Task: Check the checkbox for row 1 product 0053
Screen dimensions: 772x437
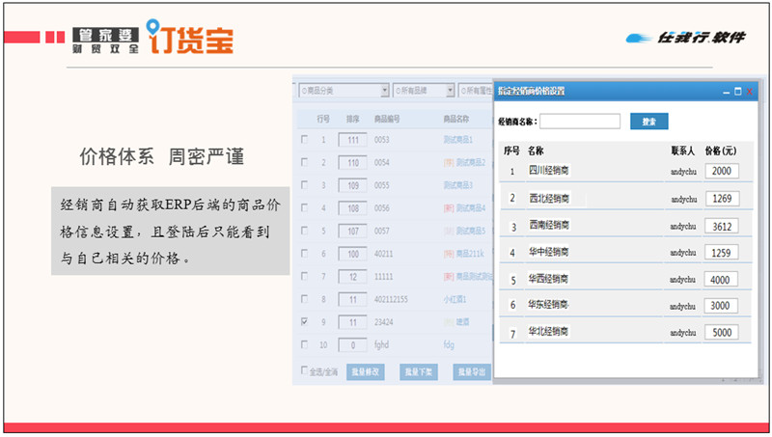Action: 306,141
